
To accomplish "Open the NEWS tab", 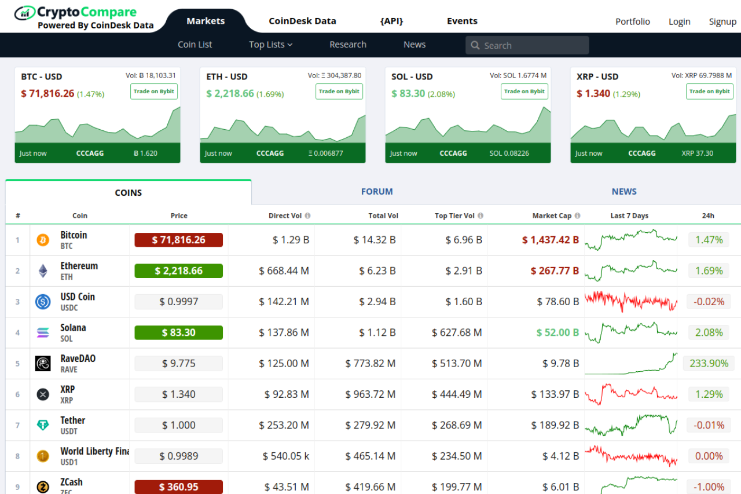I will tap(623, 192).
